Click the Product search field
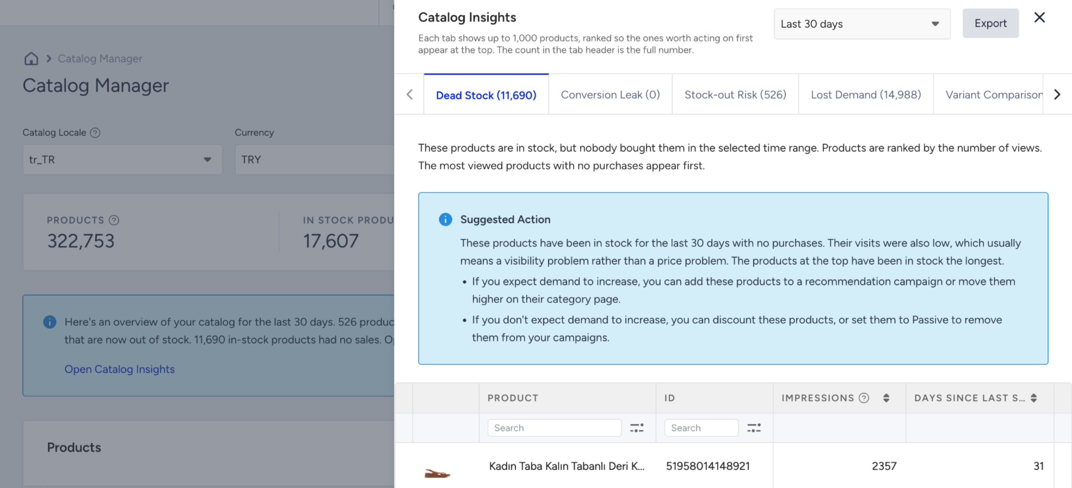Screen dimensions: 1072x488 point(554,428)
